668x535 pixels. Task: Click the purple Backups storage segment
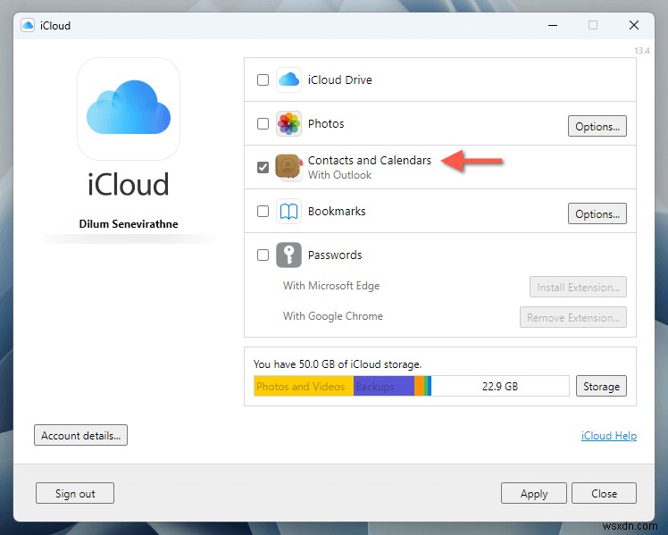pos(384,386)
